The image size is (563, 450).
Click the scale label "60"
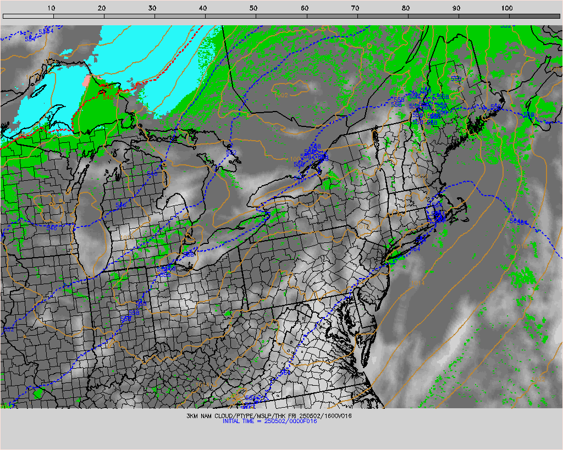(x=305, y=8)
